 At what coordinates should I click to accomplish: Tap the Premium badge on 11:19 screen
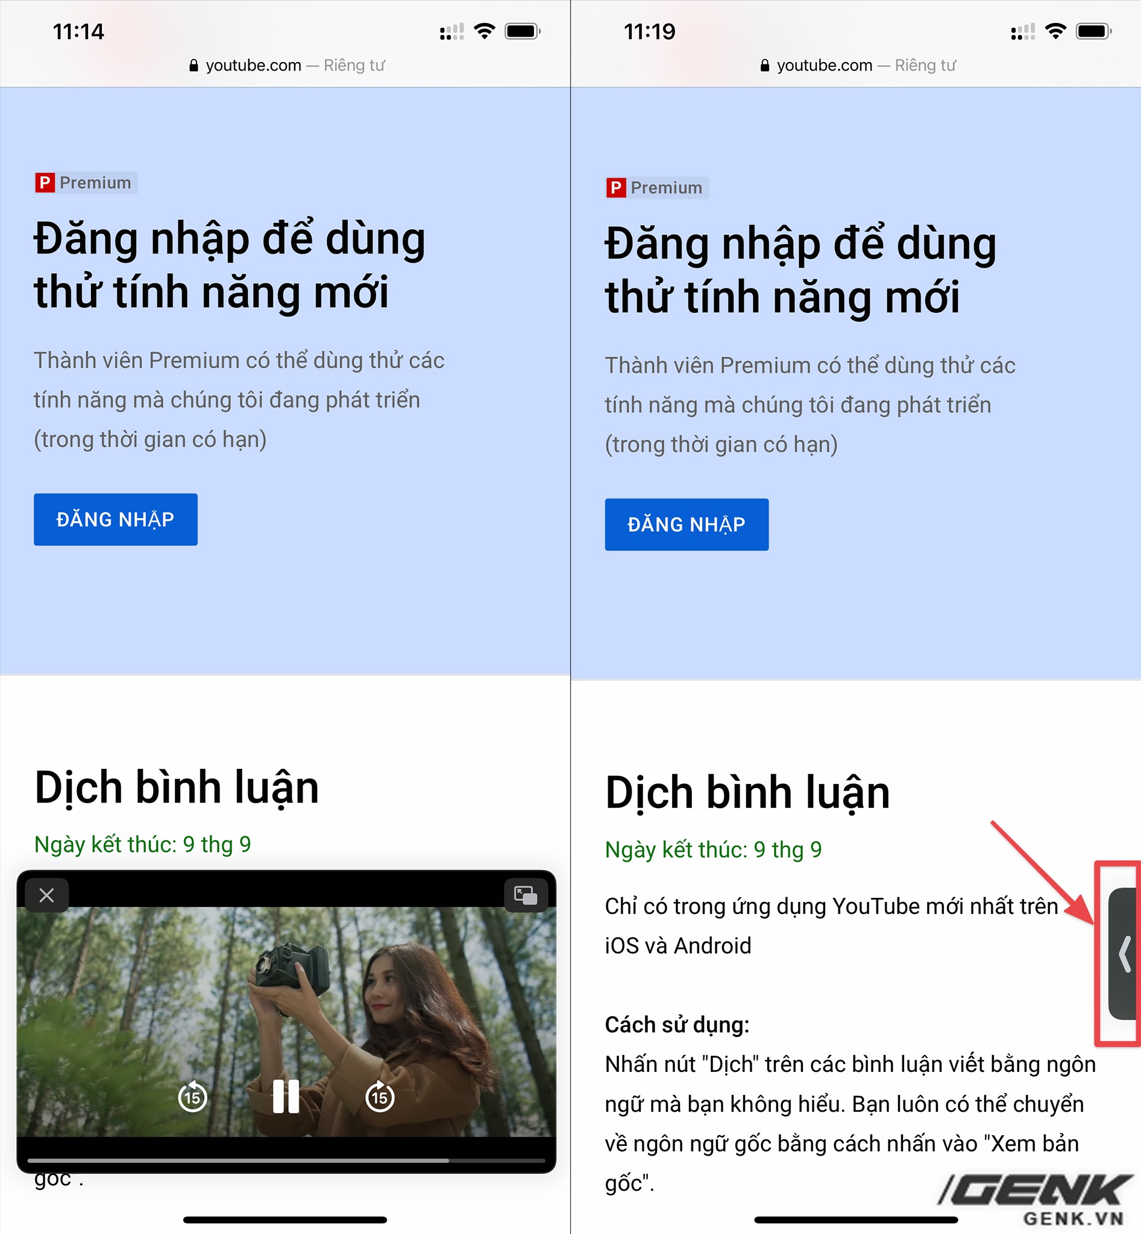point(657,187)
